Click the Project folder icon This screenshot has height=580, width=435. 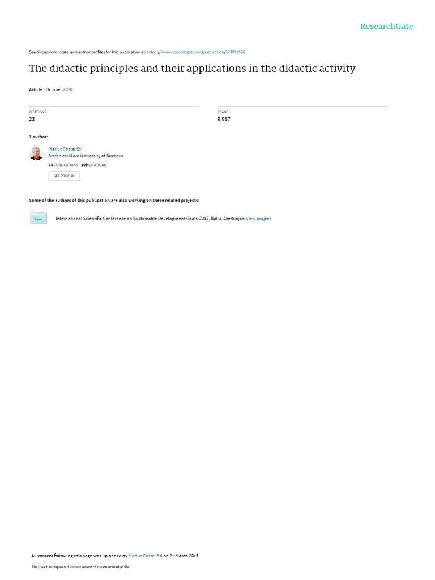click(x=39, y=218)
